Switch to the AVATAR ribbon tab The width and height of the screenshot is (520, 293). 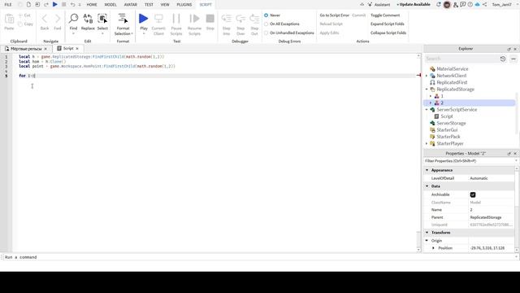130,5
